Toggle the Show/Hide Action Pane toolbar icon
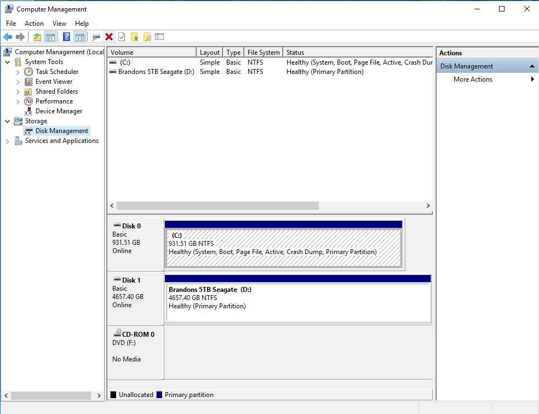The width and height of the screenshot is (539, 414). coord(79,37)
